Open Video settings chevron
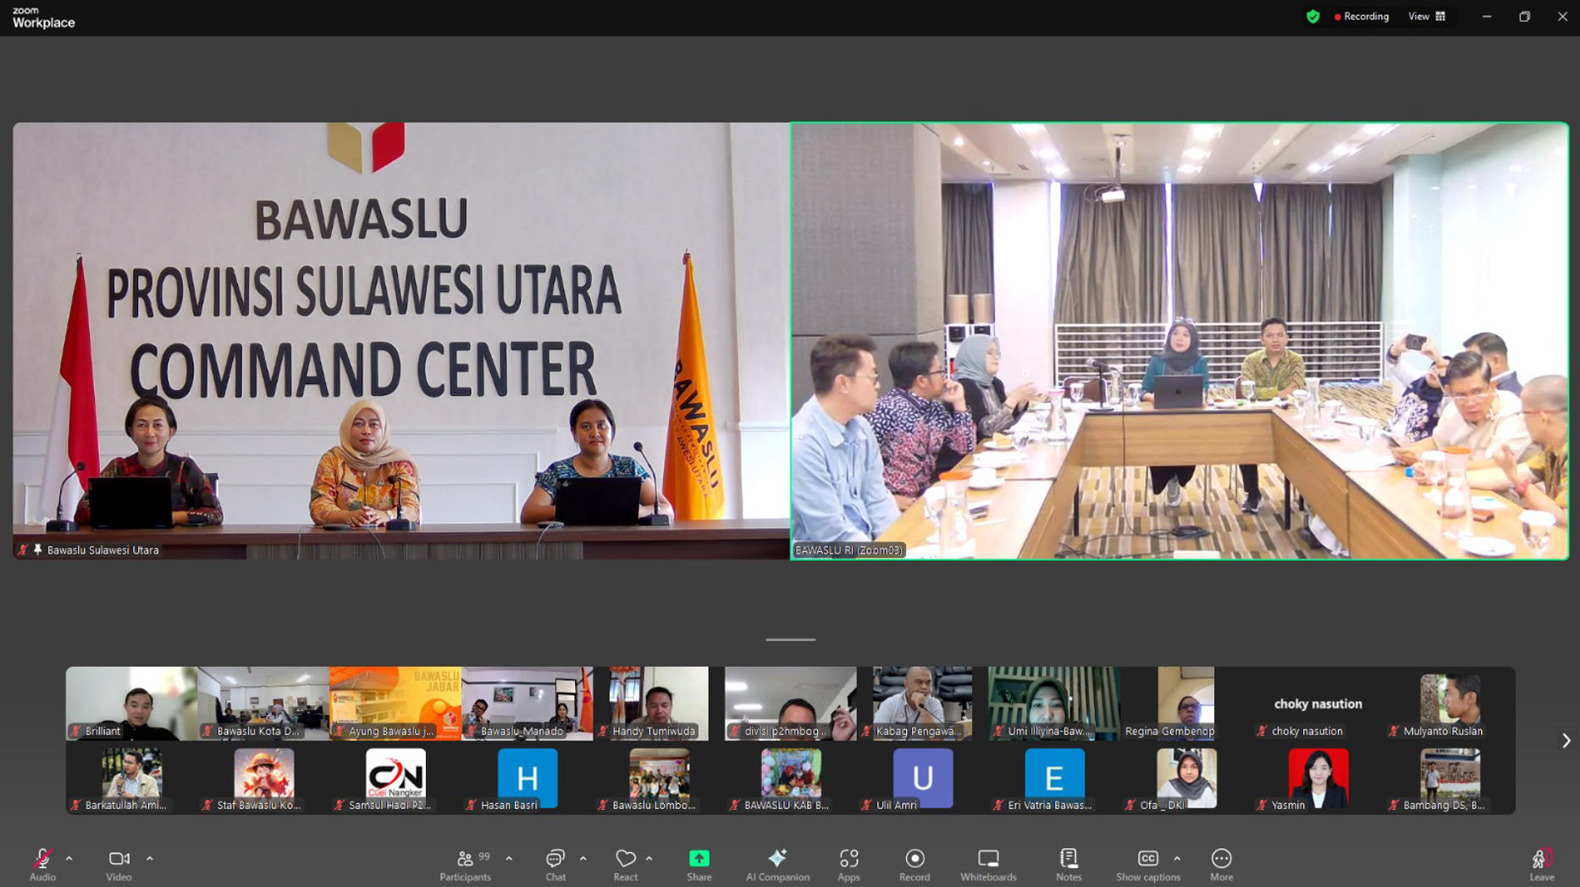Screen dimensions: 1580x887 [x=150, y=857]
